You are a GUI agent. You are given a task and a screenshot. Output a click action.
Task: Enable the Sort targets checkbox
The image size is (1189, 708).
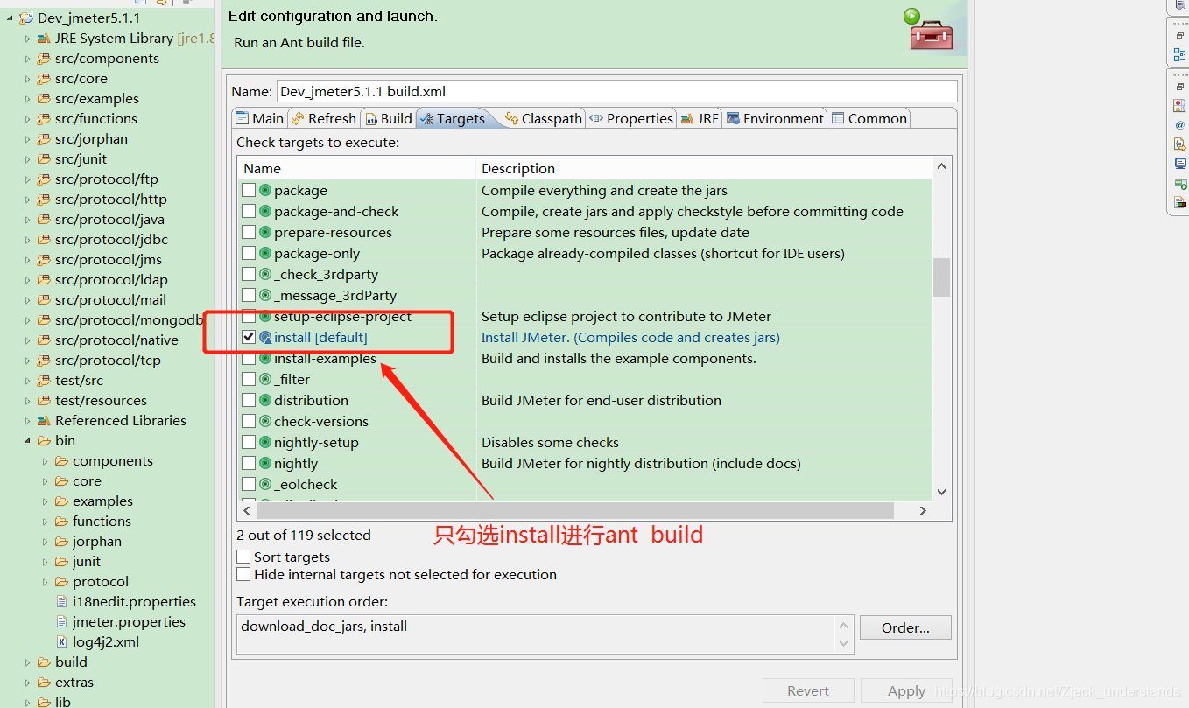(x=243, y=557)
